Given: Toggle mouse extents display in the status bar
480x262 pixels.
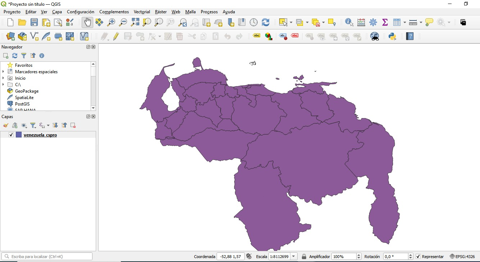Looking at the screenshot, I should click(249, 256).
